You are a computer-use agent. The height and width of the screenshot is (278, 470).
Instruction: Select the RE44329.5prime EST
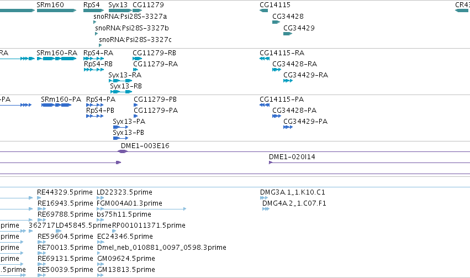tap(39, 198)
